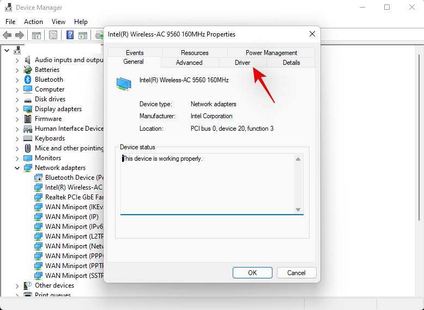Viewport: 424px width, 310px height.
Task: Expand the Monitors node
Action: 17,159
